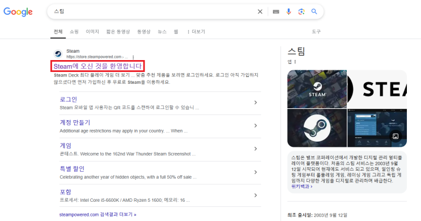Expand chevron on the 게임 row
The width and height of the screenshot is (421, 221).
point(256,149)
